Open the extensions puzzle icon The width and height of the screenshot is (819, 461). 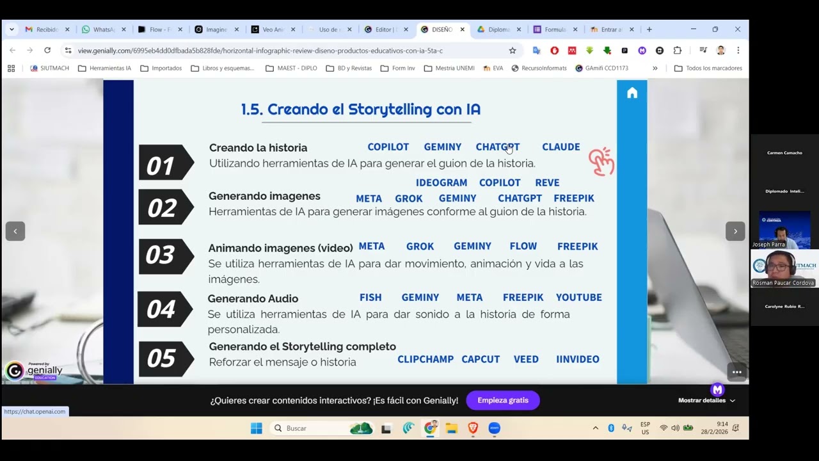tap(678, 50)
